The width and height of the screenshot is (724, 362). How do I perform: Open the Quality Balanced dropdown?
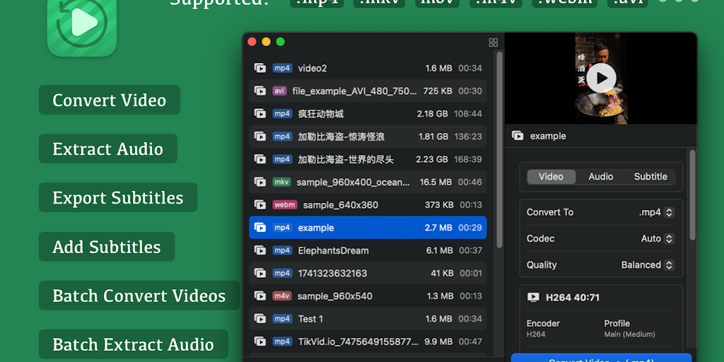648,265
